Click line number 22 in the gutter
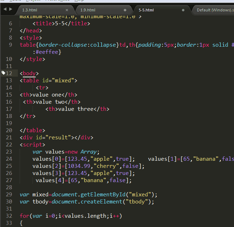The width and height of the screenshot is (234, 227). pos(9,145)
